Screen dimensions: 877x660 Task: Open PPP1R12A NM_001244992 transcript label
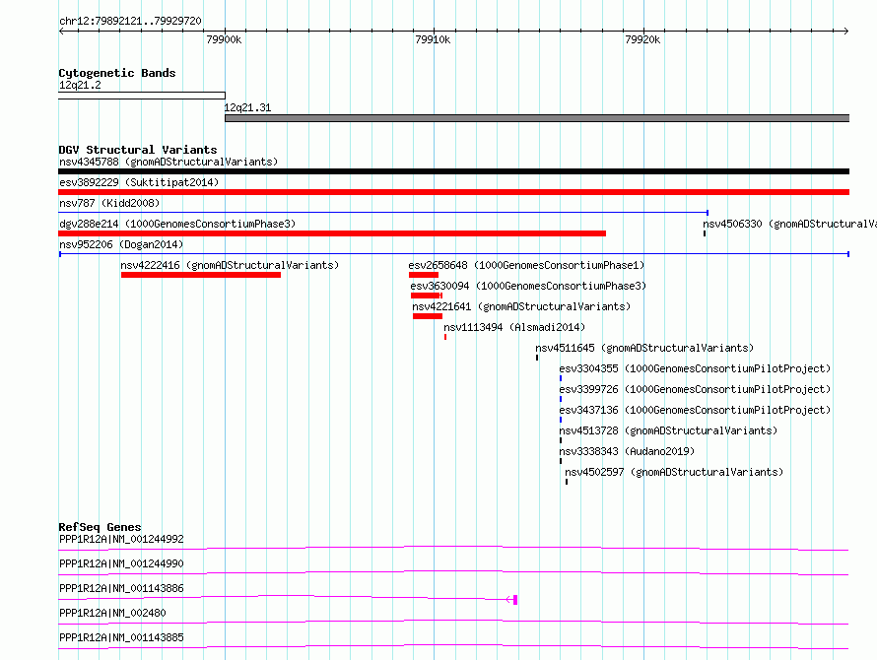(x=121, y=539)
